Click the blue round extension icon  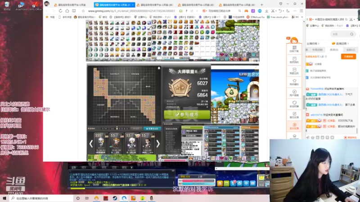point(260,11)
